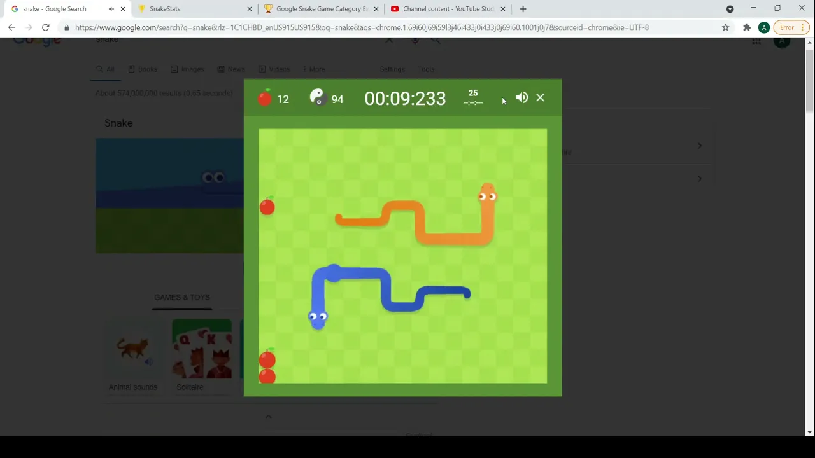Select the Images search filter
Image resolution: width=815 pixels, height=458 pixels.
click(x=187, y=69)
